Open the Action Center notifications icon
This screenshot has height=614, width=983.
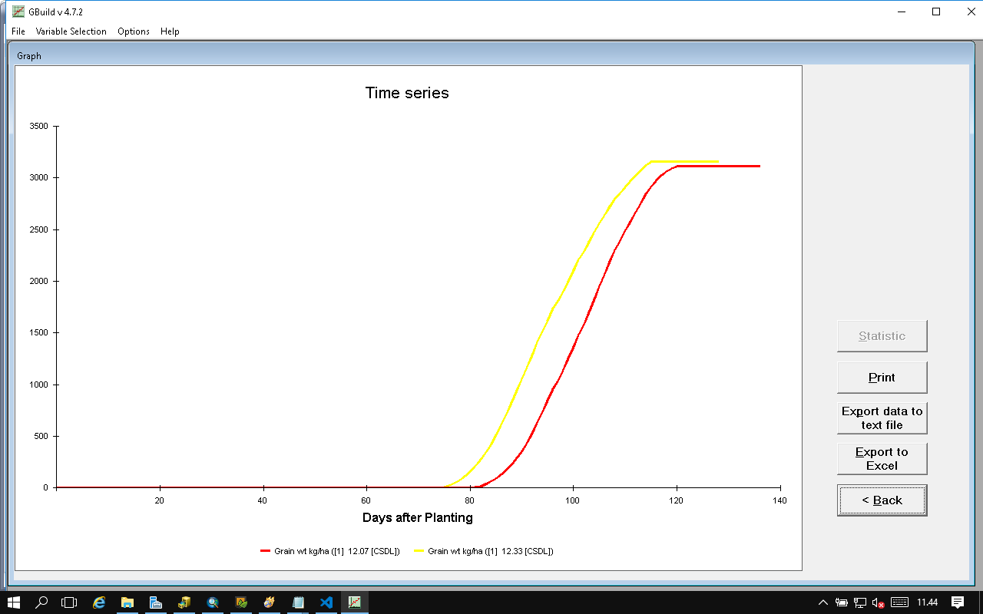958,602
